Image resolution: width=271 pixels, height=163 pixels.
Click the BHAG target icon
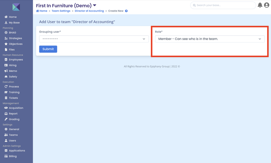(6, 33)
